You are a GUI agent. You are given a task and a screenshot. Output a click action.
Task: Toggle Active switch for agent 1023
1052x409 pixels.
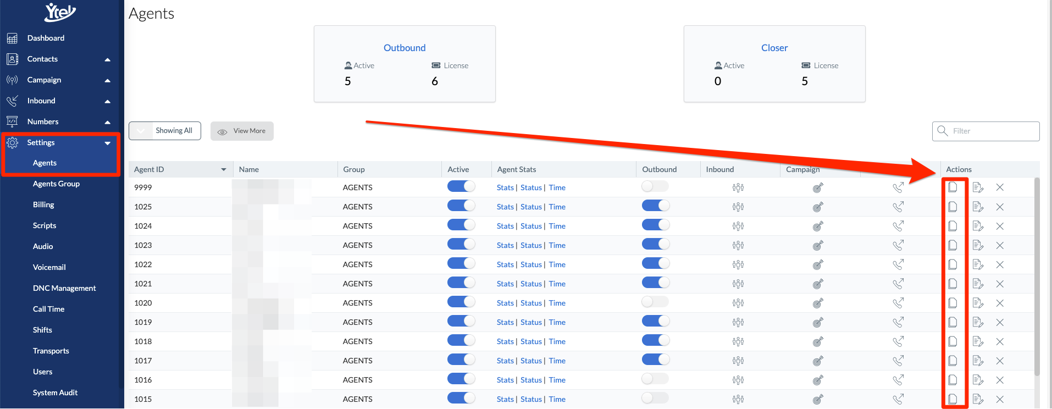click(x=461, y=244)
